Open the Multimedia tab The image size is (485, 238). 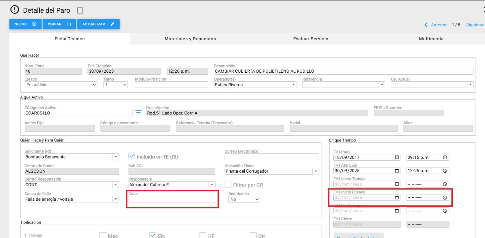[431, 39]
